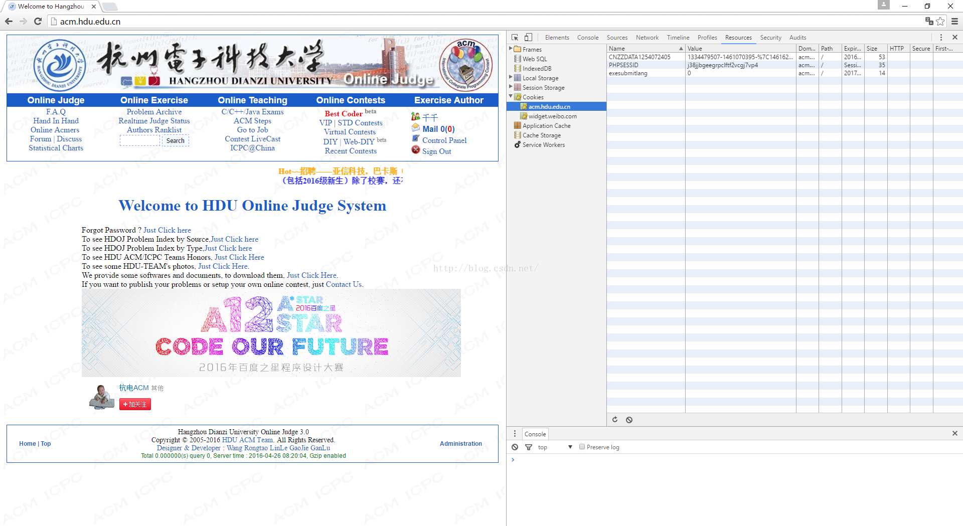The image size is (963, 526).
Task: Open the Elements tab
Action: point(557,38)
